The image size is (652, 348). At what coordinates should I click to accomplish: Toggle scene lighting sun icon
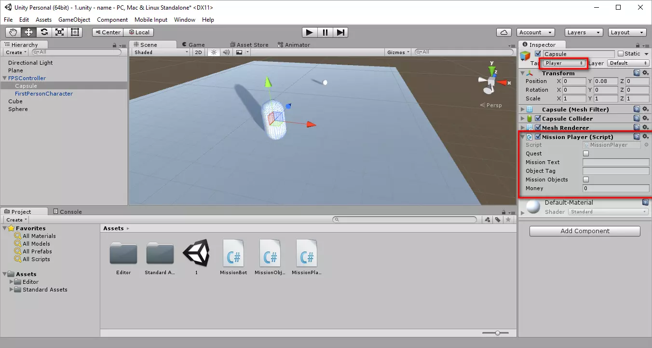click(214, 52)
